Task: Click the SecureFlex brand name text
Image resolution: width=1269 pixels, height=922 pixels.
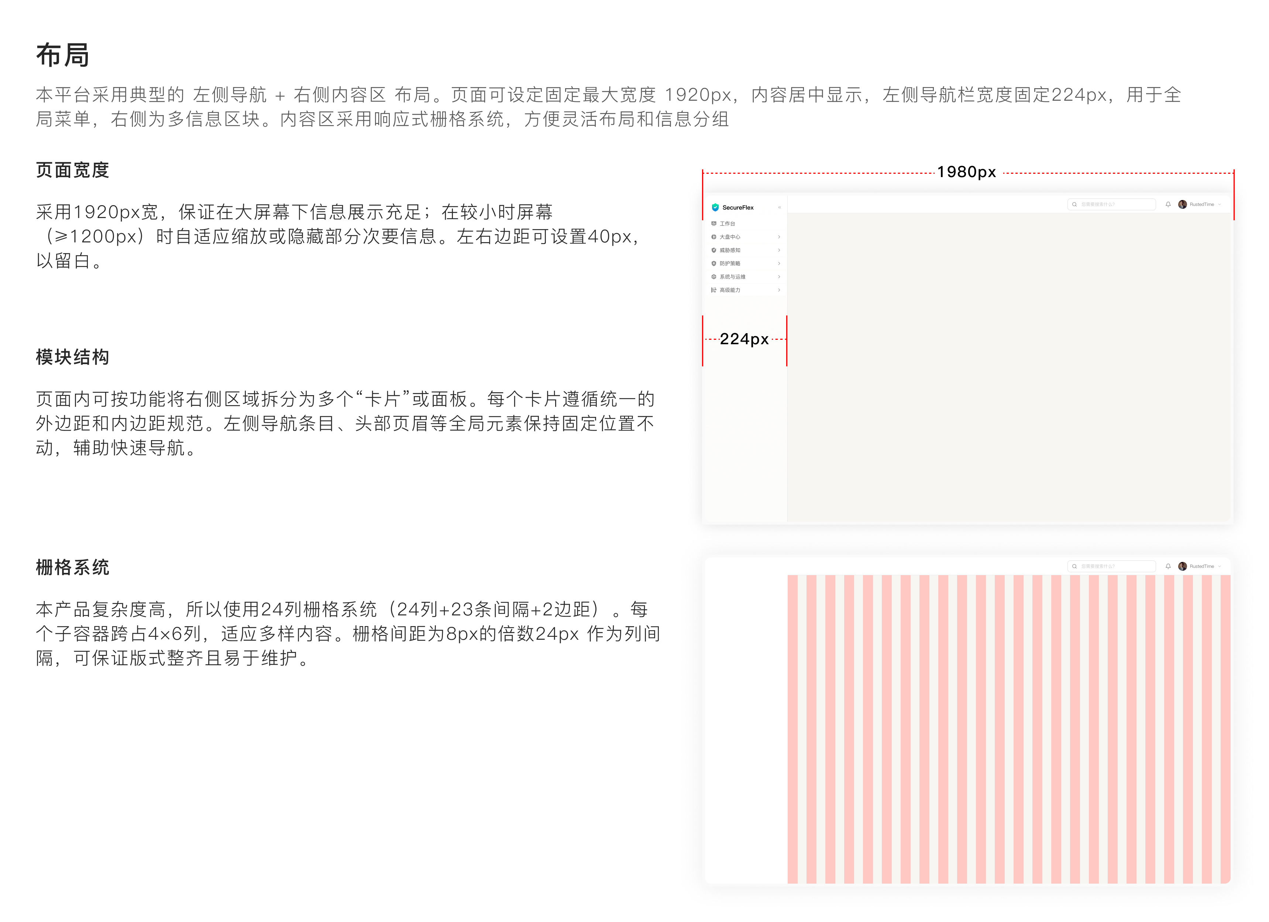Action: 738,207
